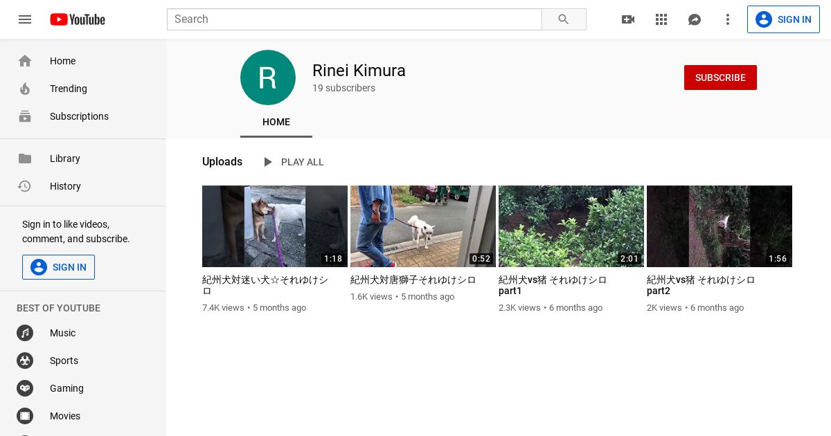Viewport: 831px width, 436px height.
Task: Click title 紀州犬vs猪 それゆけシロ part1
Action: tap(553, 285)
